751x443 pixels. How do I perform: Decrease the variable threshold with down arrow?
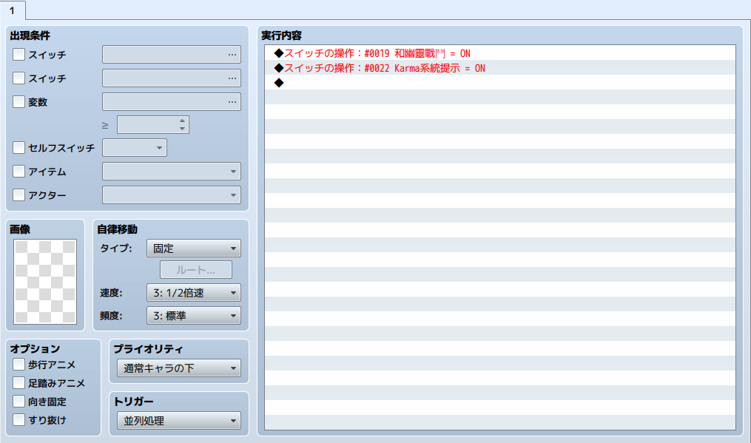[x=182, y=129]
